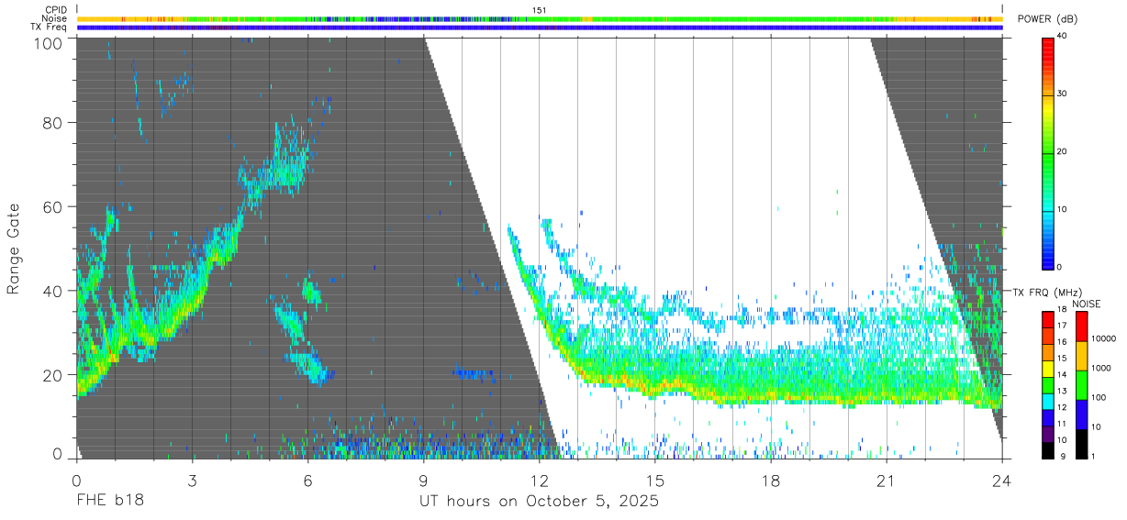Click the 'CPID' row label

point(56,9)
